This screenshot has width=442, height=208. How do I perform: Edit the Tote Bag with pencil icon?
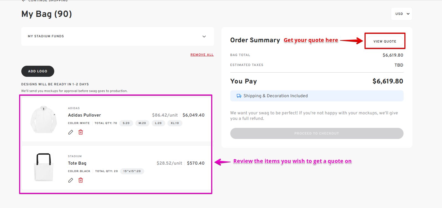pos(71,180)
